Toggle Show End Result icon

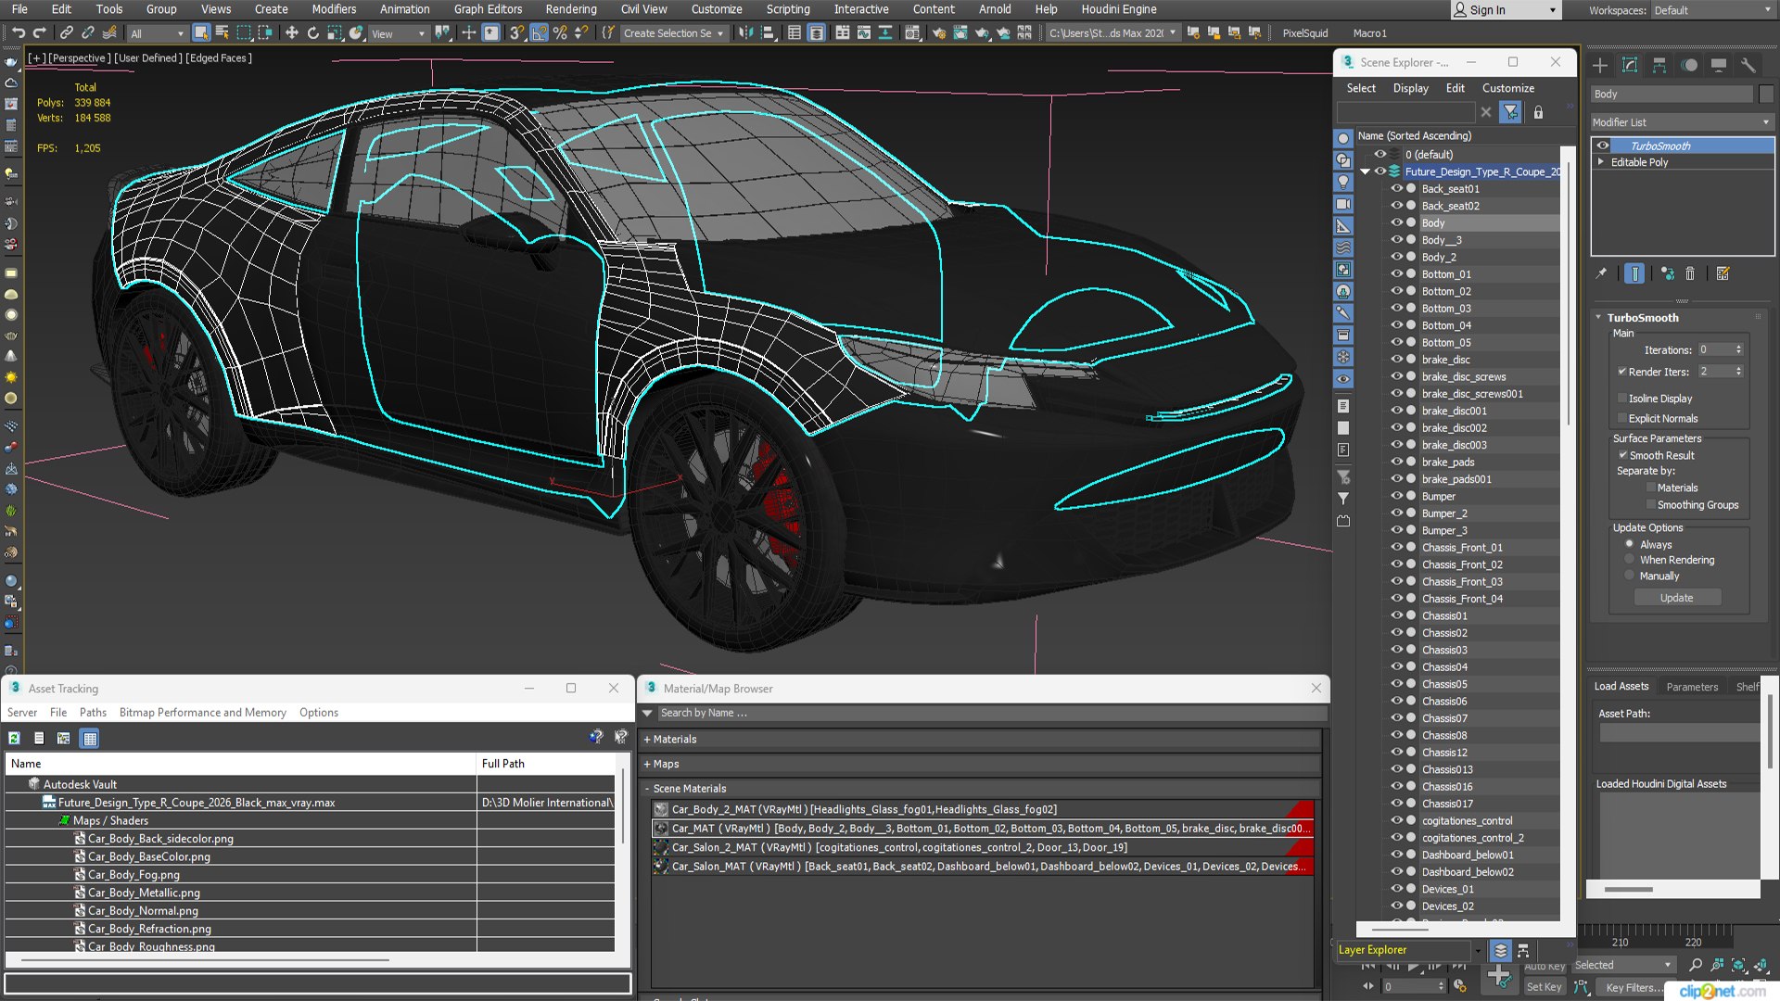pyautogui.click(x=1634, y=273)
